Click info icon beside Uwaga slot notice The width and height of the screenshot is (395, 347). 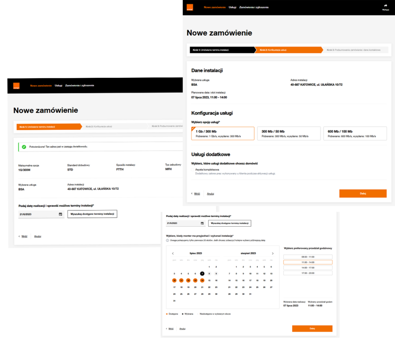point(167,240)
